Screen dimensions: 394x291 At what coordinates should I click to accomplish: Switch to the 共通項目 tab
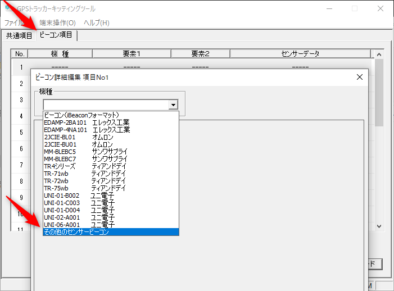pos(19,35)
